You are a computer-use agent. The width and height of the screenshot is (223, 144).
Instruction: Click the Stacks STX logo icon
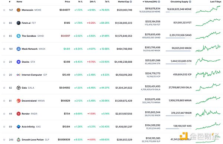coord(19,62)
